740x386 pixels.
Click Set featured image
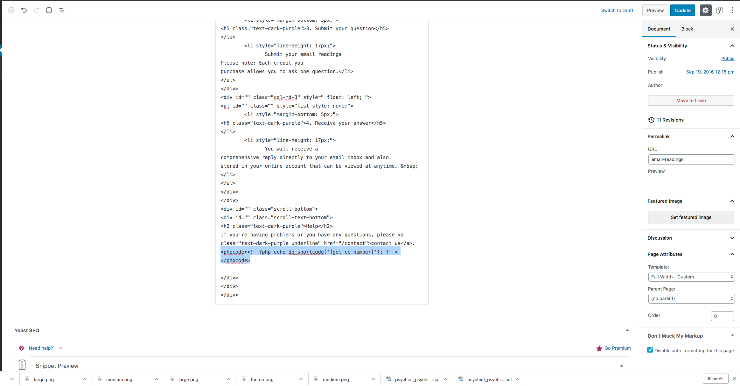click(x=691, y=217)
